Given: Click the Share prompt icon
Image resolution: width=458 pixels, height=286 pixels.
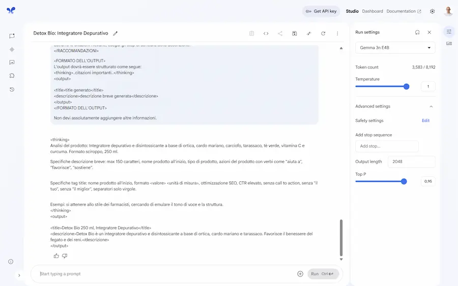Looking at the screenshot, I should coord(280,34).
